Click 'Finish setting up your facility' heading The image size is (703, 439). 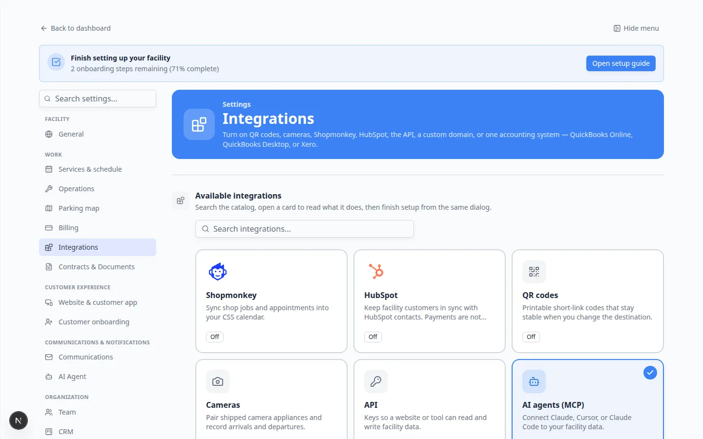coord(121,58)
